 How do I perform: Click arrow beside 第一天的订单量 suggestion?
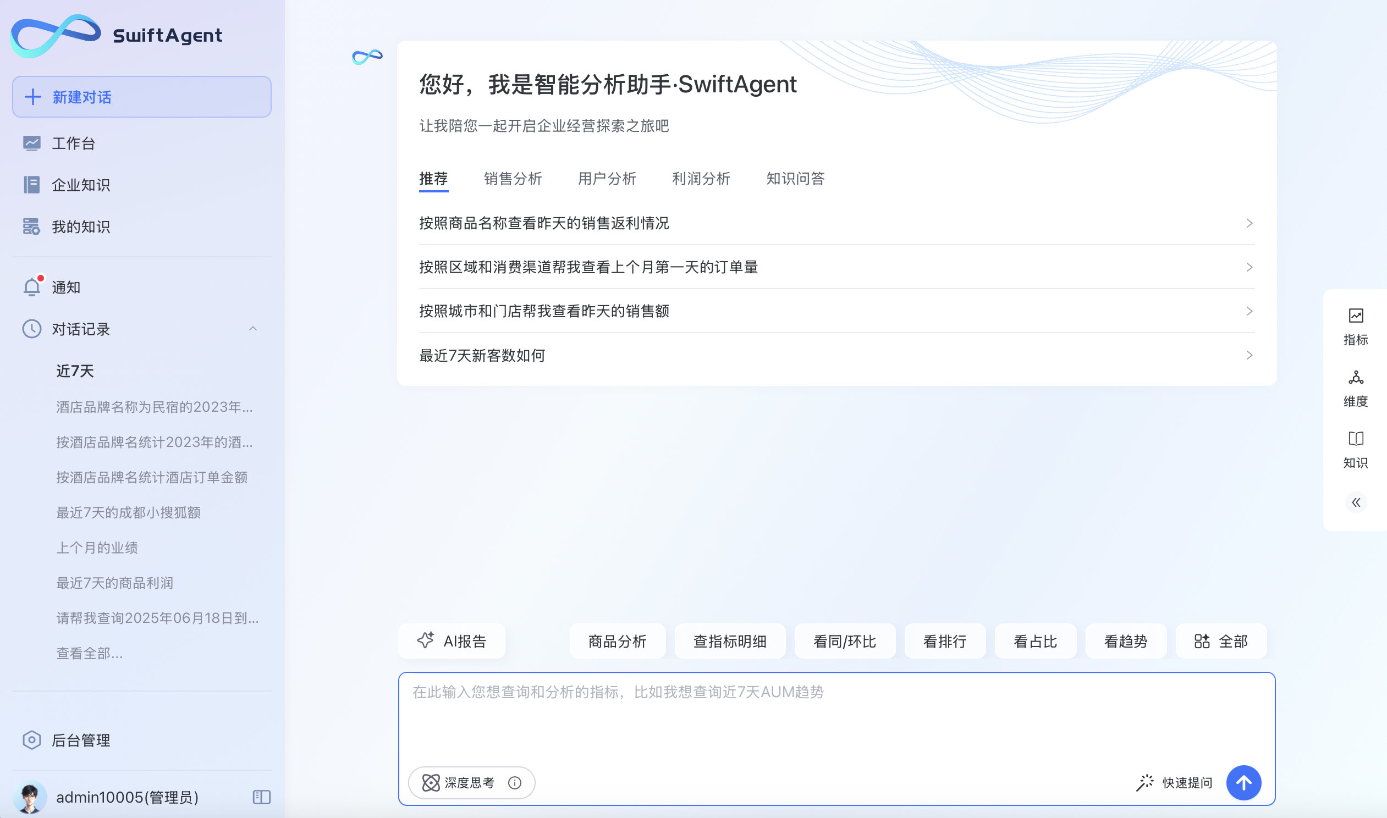(x=1249, y=267)
